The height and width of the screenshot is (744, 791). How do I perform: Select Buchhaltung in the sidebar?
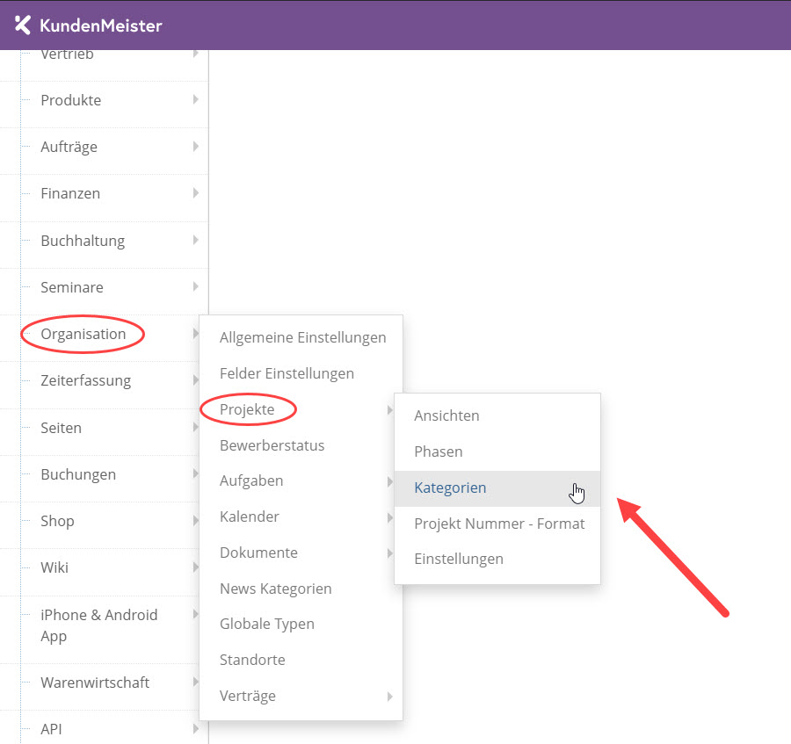83,241
